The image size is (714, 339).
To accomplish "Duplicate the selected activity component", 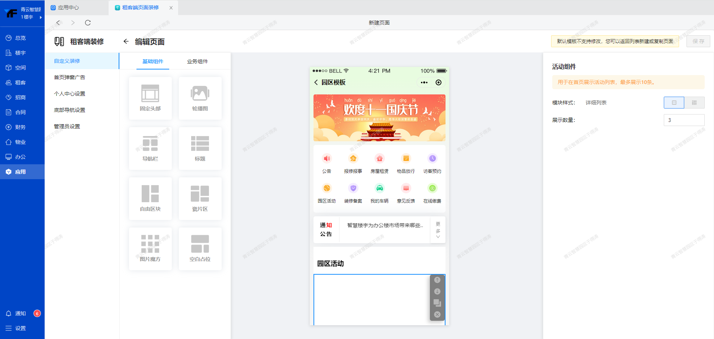I will pyautogui.click(x=437, y=303).
